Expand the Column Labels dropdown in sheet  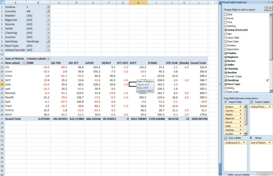tap(48, 58)
